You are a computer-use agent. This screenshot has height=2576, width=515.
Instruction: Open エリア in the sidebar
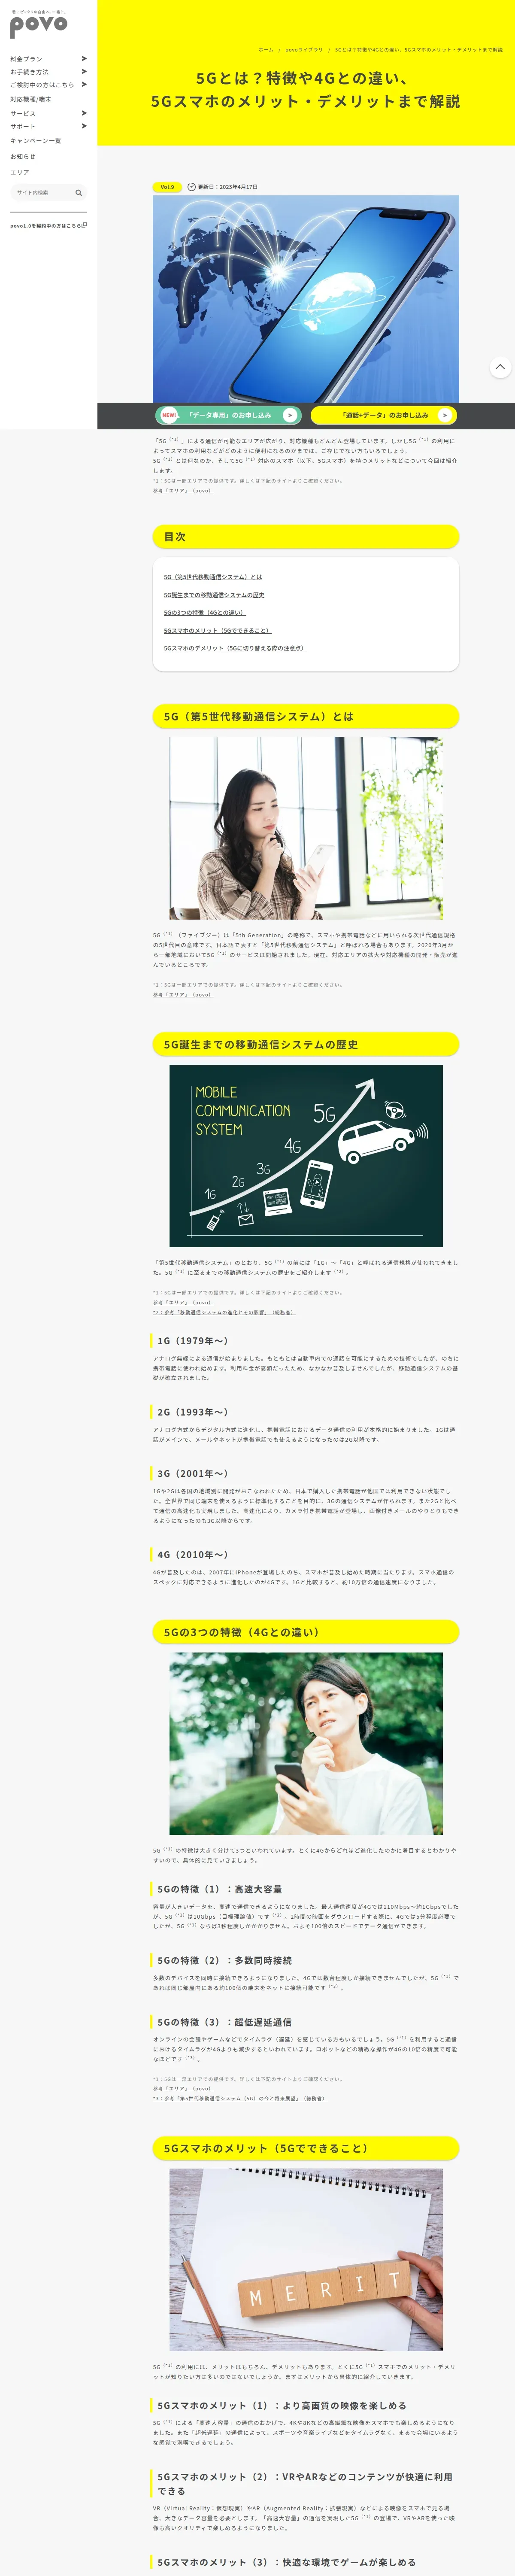(x=20, y=172)
